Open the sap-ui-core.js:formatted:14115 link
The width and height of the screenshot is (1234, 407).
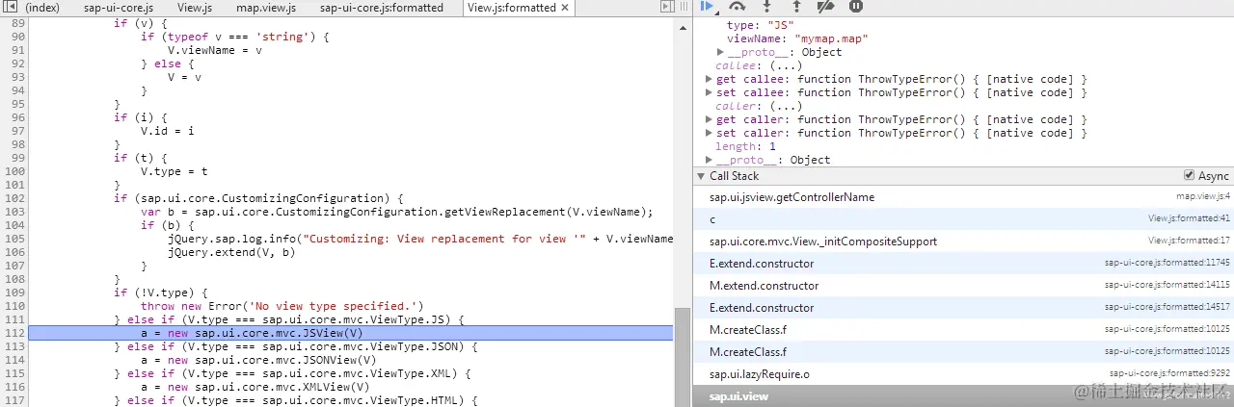pos(1167,285)
